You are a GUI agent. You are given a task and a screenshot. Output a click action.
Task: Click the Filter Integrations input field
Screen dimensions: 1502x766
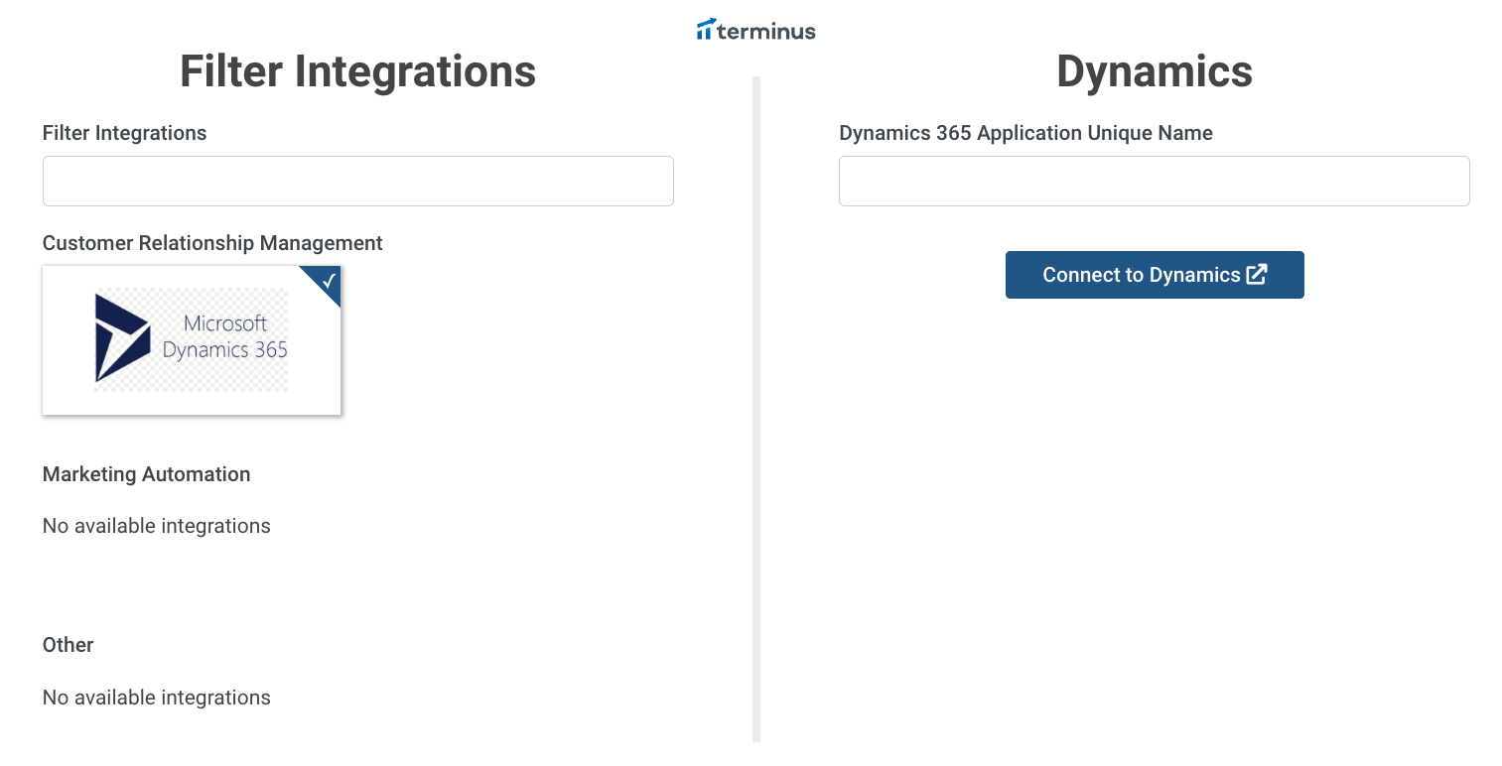[358, 181]
